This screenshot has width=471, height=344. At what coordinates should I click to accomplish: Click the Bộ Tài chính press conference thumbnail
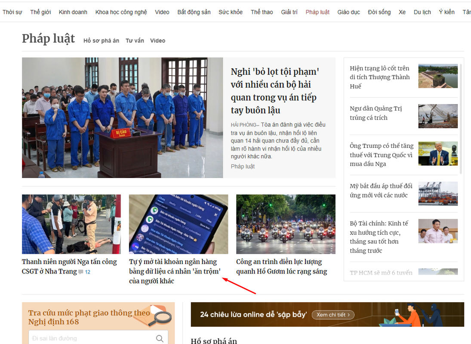[438, 231]
